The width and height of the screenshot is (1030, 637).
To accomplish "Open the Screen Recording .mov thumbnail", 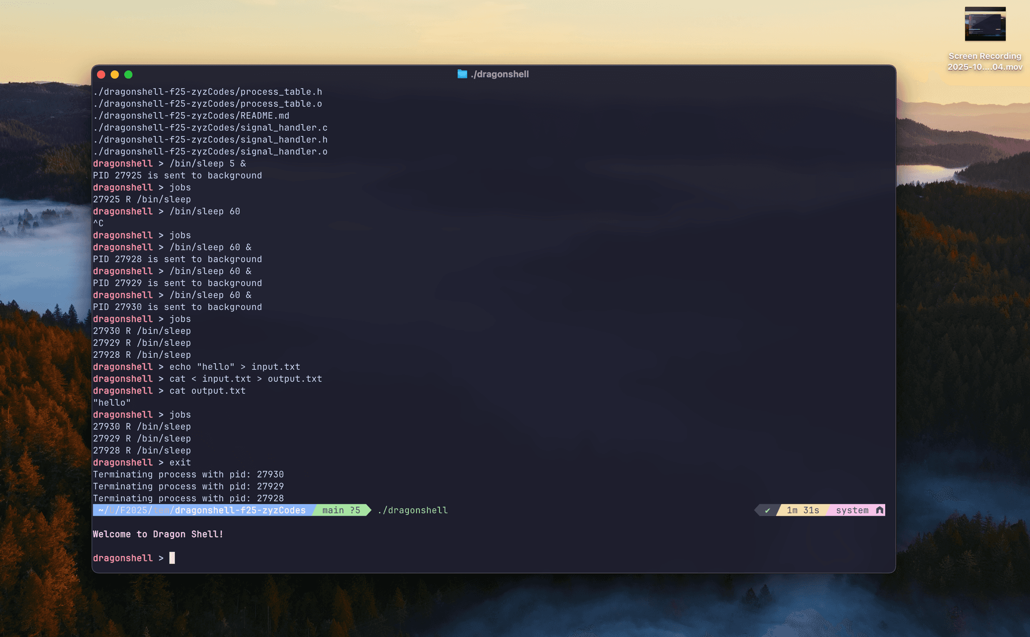I will pyautogui.click(x=985, y=24).
